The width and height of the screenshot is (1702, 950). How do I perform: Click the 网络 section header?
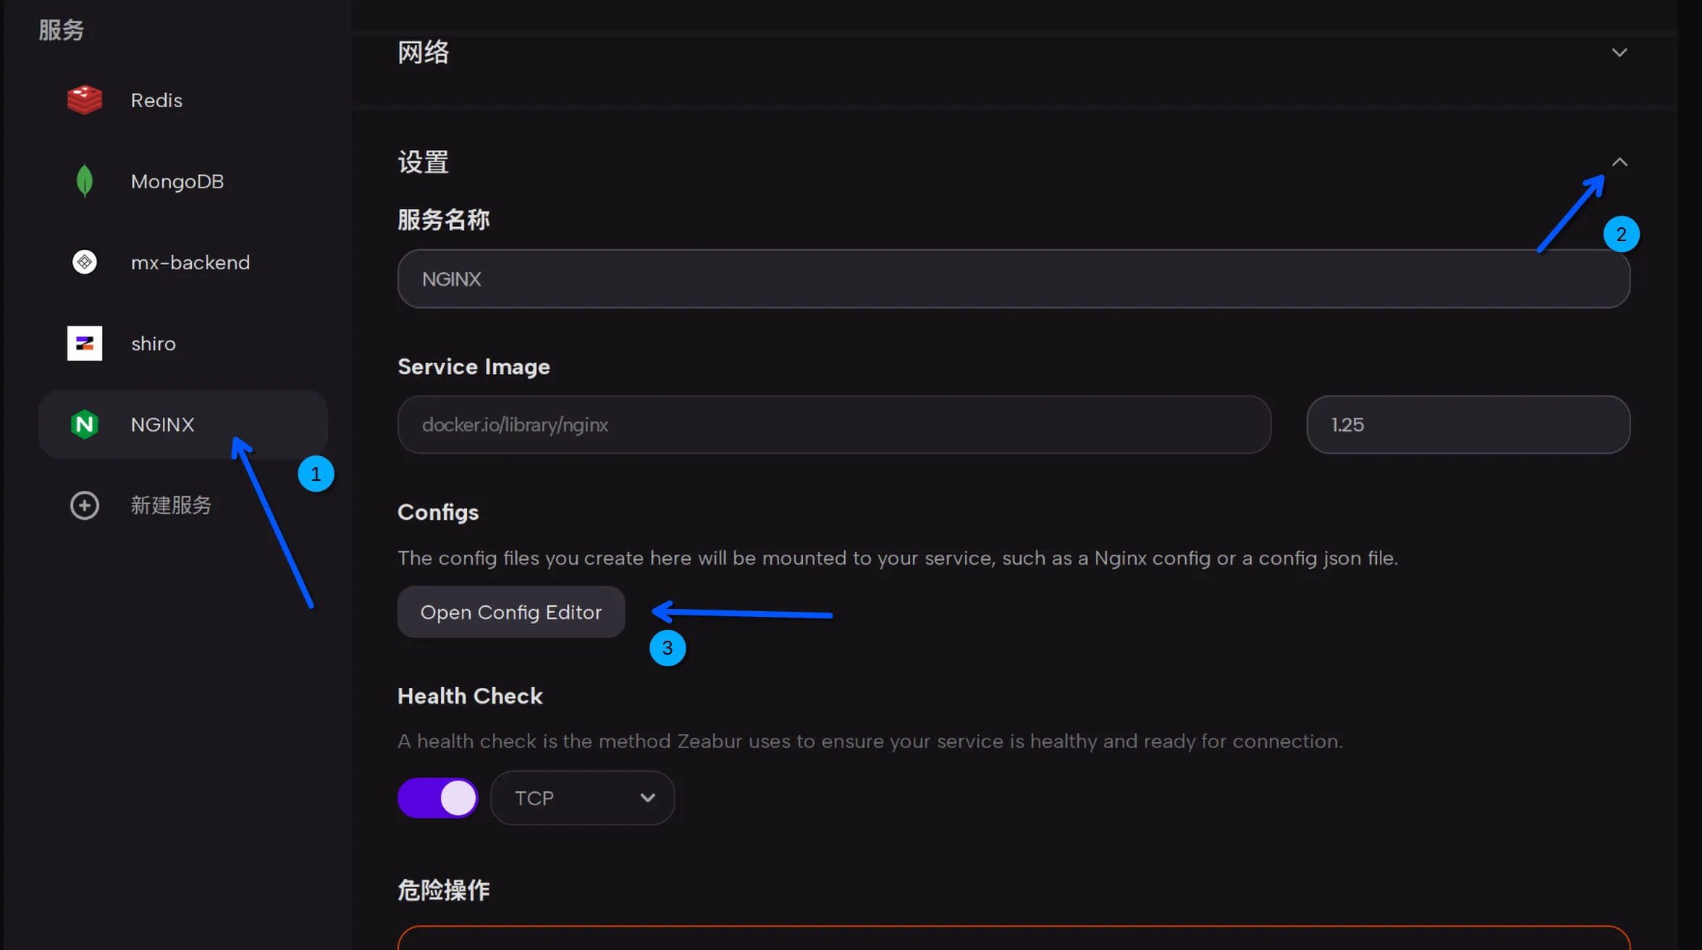coord(424,52)
